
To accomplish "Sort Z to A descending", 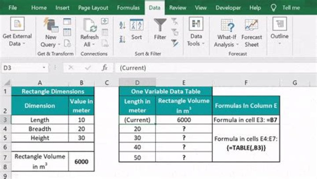I will pos(122,38).
